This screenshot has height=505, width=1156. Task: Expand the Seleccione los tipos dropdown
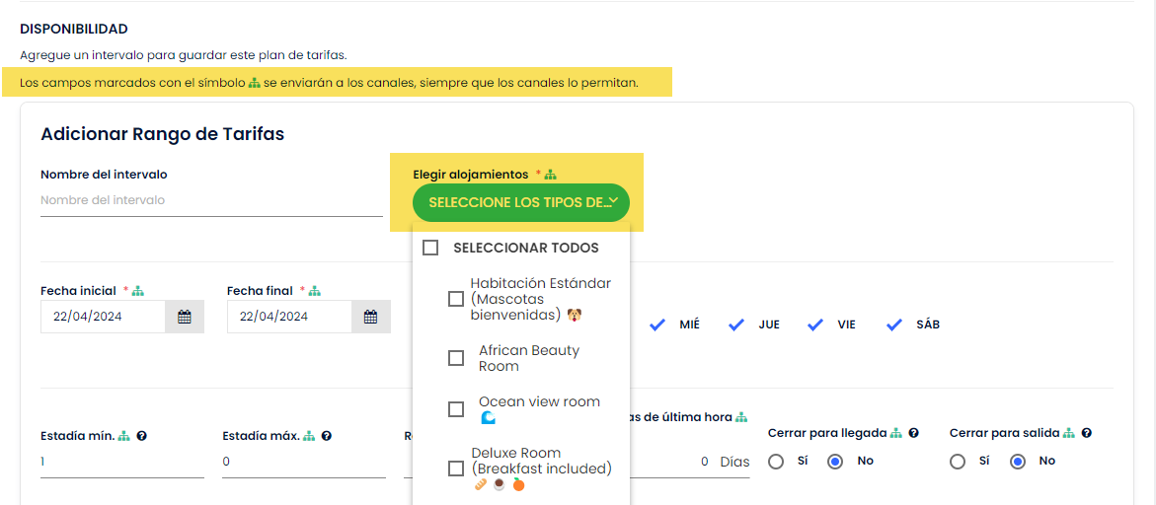[521, 202]
